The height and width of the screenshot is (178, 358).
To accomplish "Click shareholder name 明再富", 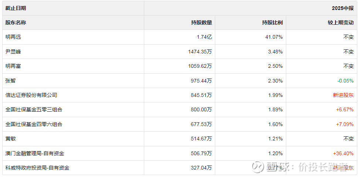I will pyautogui.click(x=13, y=66).
